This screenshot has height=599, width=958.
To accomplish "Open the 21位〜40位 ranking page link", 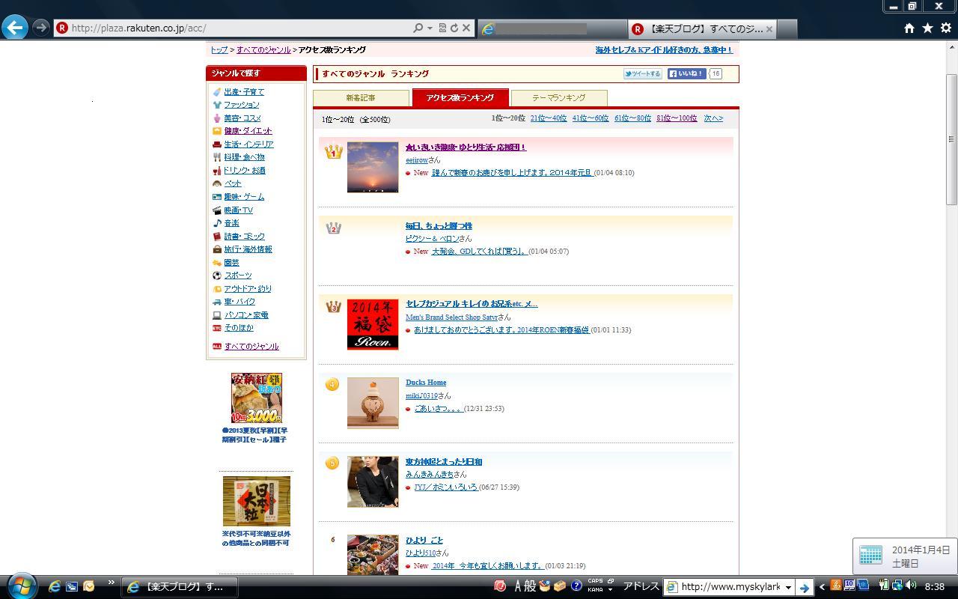I will tap(548, 118).
